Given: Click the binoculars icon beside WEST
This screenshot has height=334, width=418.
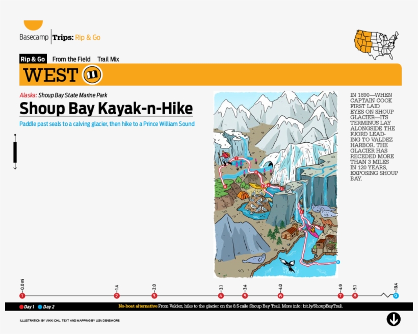Looking at the screenshot, I should 92,75.
